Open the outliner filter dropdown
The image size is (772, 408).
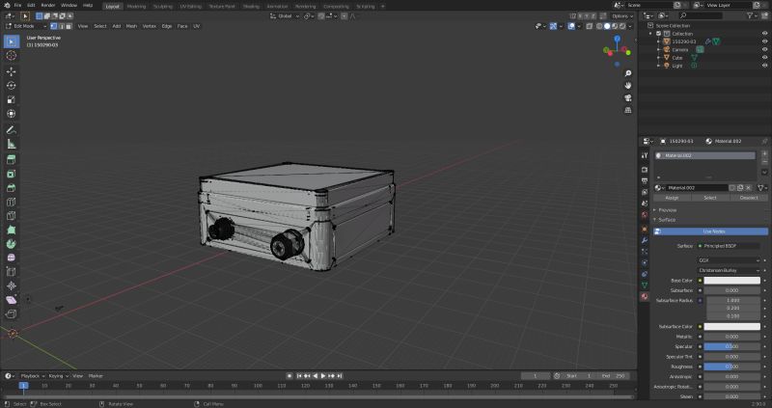(752, 16)
